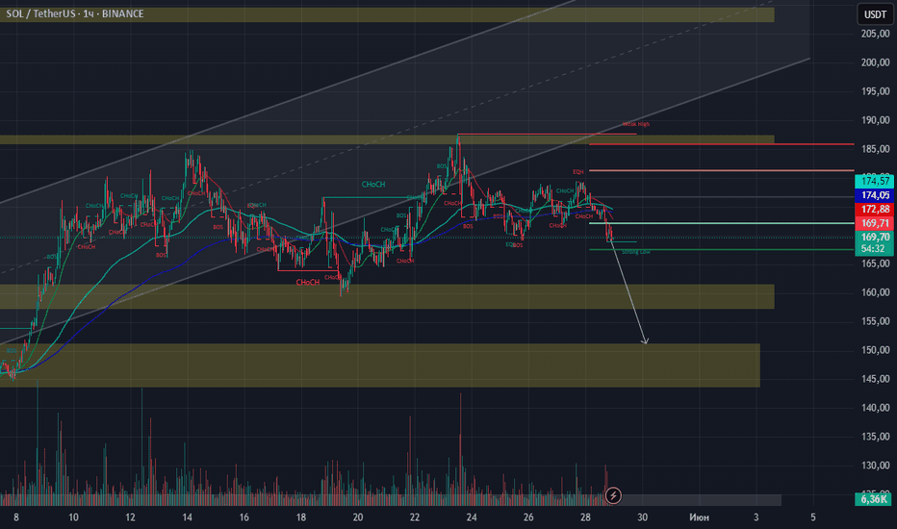Click the 200,00 price axis label

click(x=875, y=63)
